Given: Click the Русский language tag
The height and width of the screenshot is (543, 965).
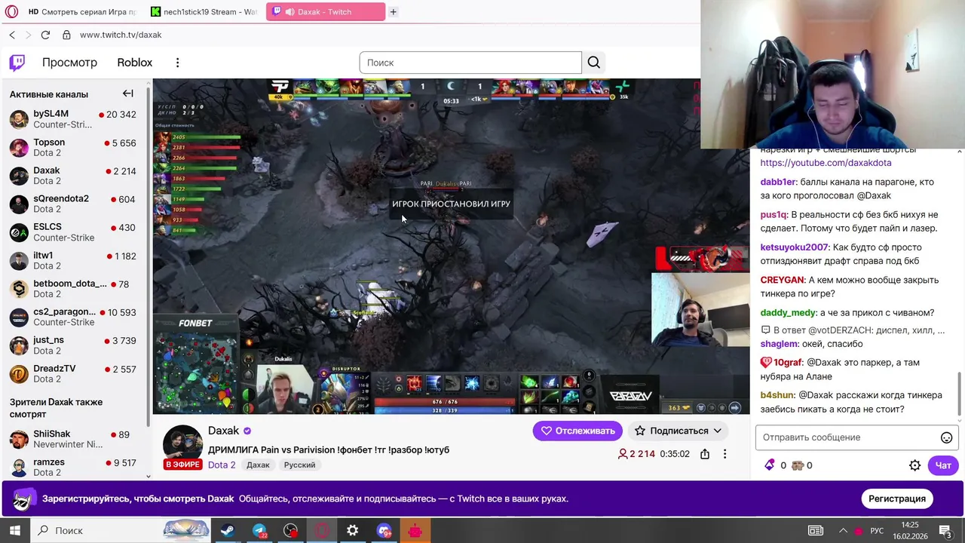Looking at the screenshot, I should pos(299,465).
